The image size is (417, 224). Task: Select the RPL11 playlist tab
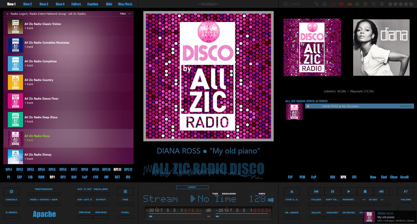pos(117,169)
